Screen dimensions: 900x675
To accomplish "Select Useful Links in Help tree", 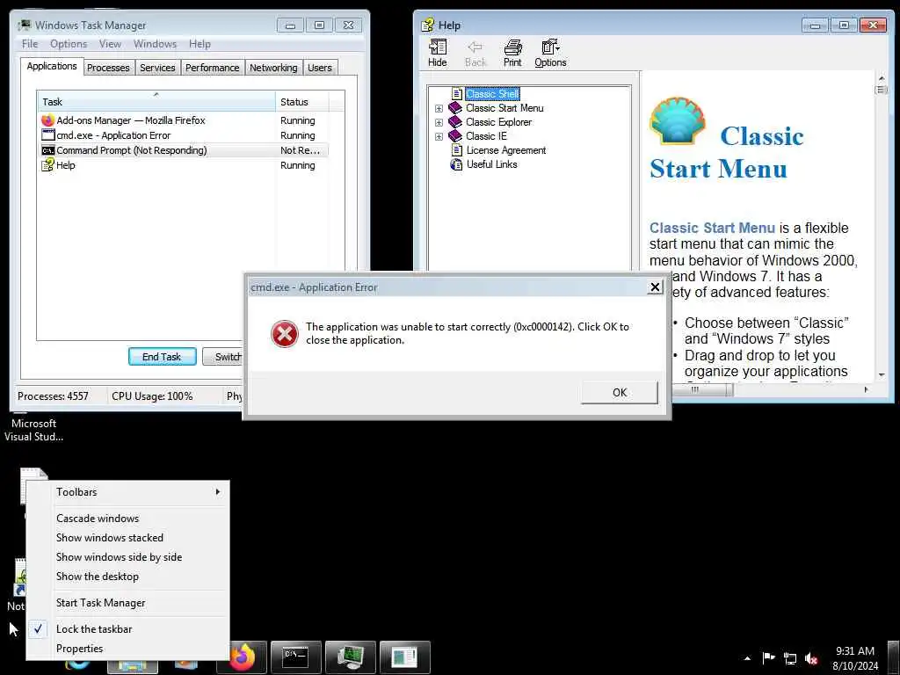I will tap(492, 164).
